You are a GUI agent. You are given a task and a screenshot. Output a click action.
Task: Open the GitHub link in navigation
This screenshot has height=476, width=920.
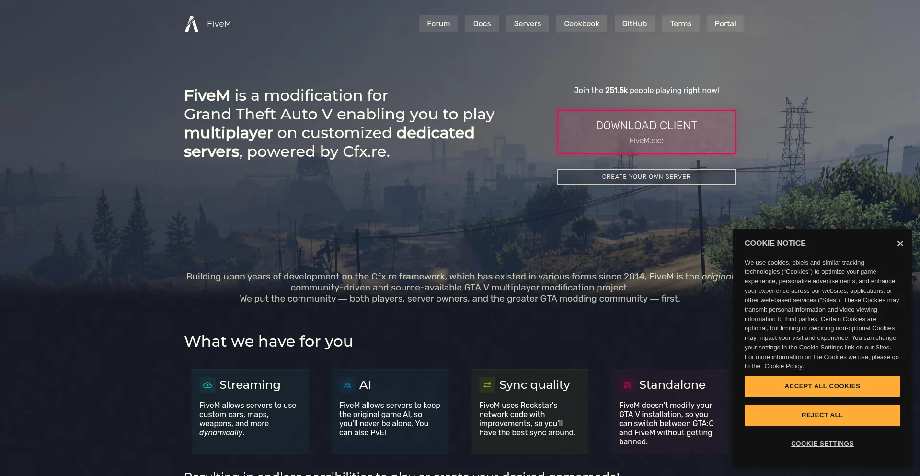pyautogui.click(x=634, y=24)
